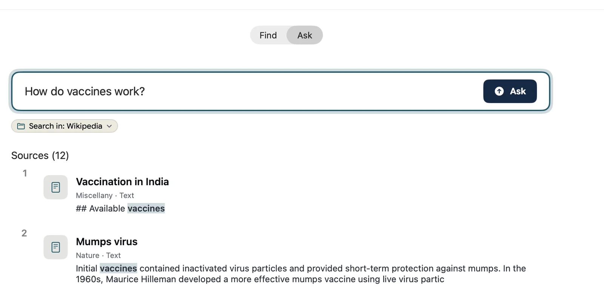Click the up-arrow icon in Ask button
This screenshot has height=295, width=604.
499,91
